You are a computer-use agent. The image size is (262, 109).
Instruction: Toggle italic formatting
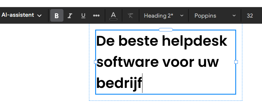tap(70, 16)
